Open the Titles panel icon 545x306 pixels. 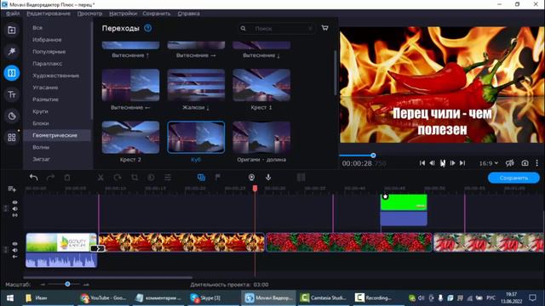pyautogui.click(x=11, y=94)
